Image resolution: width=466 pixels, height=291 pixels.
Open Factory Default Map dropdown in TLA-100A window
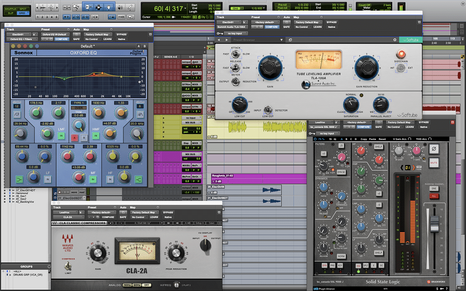[x=308, y=22]
